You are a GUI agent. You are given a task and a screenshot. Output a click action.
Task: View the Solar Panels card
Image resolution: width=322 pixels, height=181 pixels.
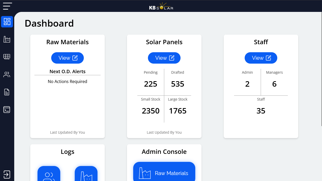164,58
